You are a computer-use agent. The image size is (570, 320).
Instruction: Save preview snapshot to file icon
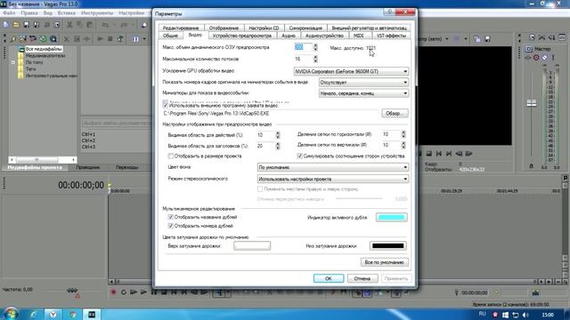click(487, 39)
